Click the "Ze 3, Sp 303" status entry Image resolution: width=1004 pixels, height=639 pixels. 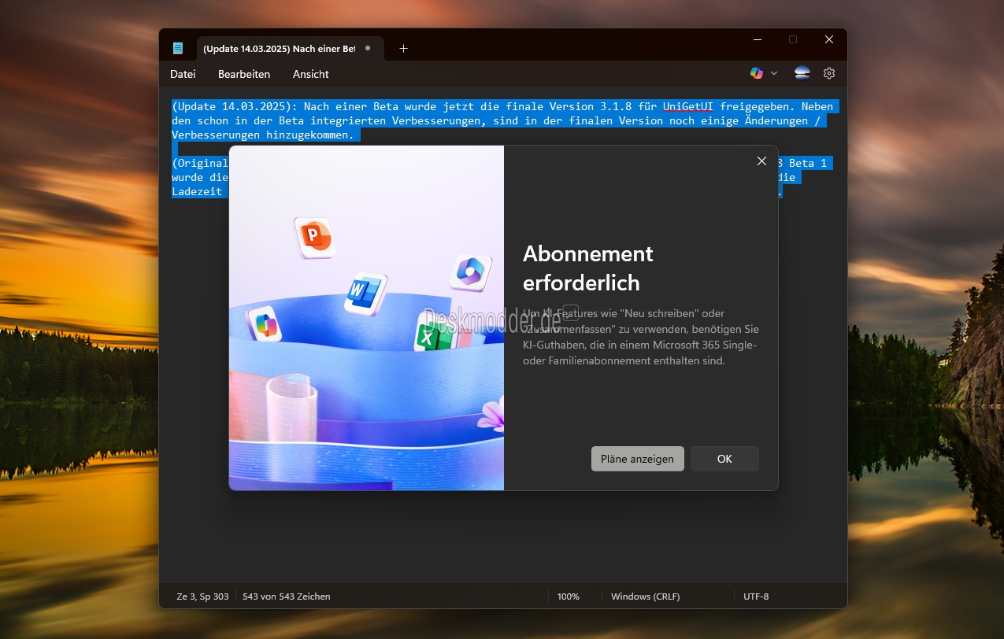pos(203,597)
